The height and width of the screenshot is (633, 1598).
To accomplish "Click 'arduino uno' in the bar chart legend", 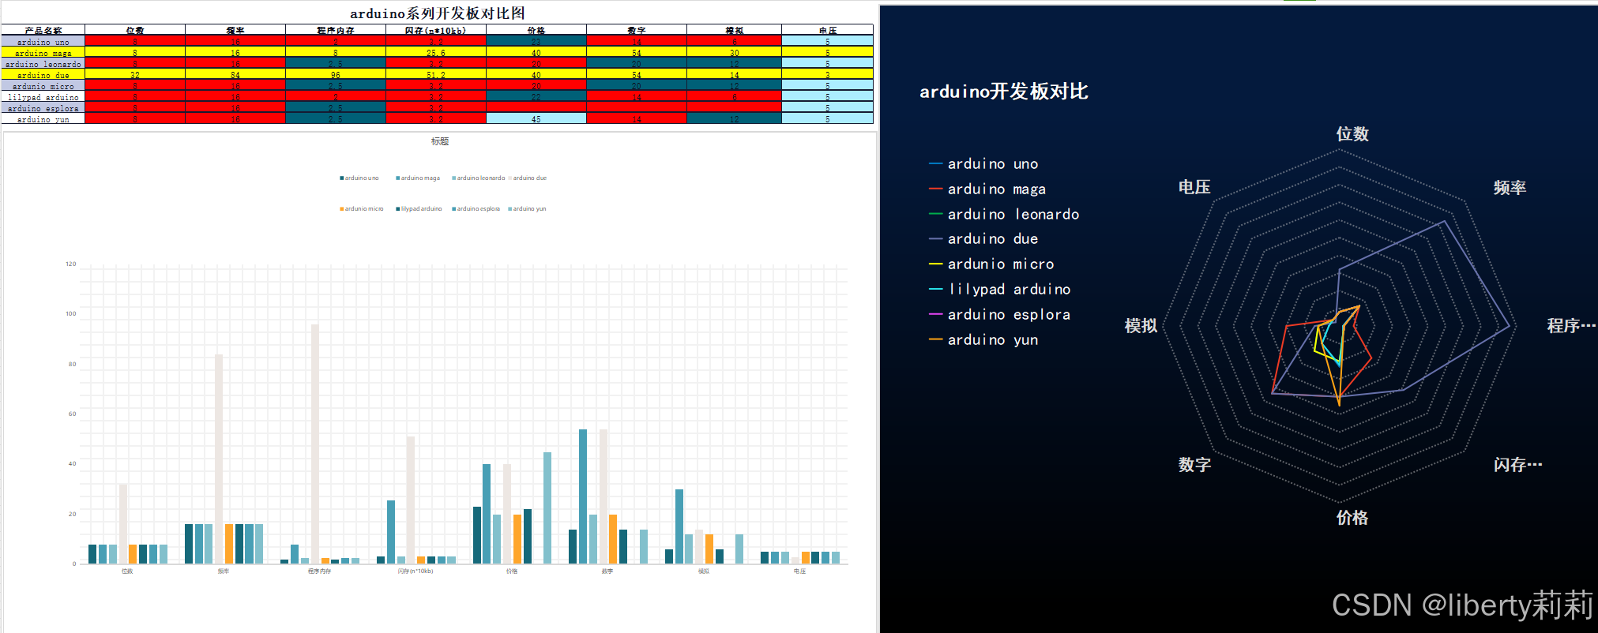I will 359,178.
